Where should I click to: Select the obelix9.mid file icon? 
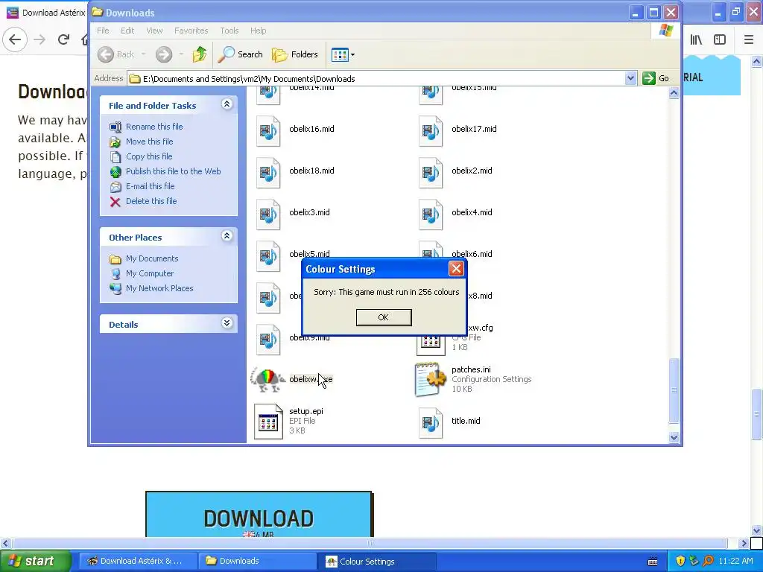[268, 340]
